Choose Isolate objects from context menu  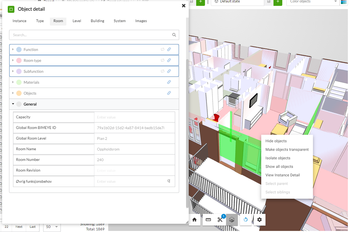278,158
